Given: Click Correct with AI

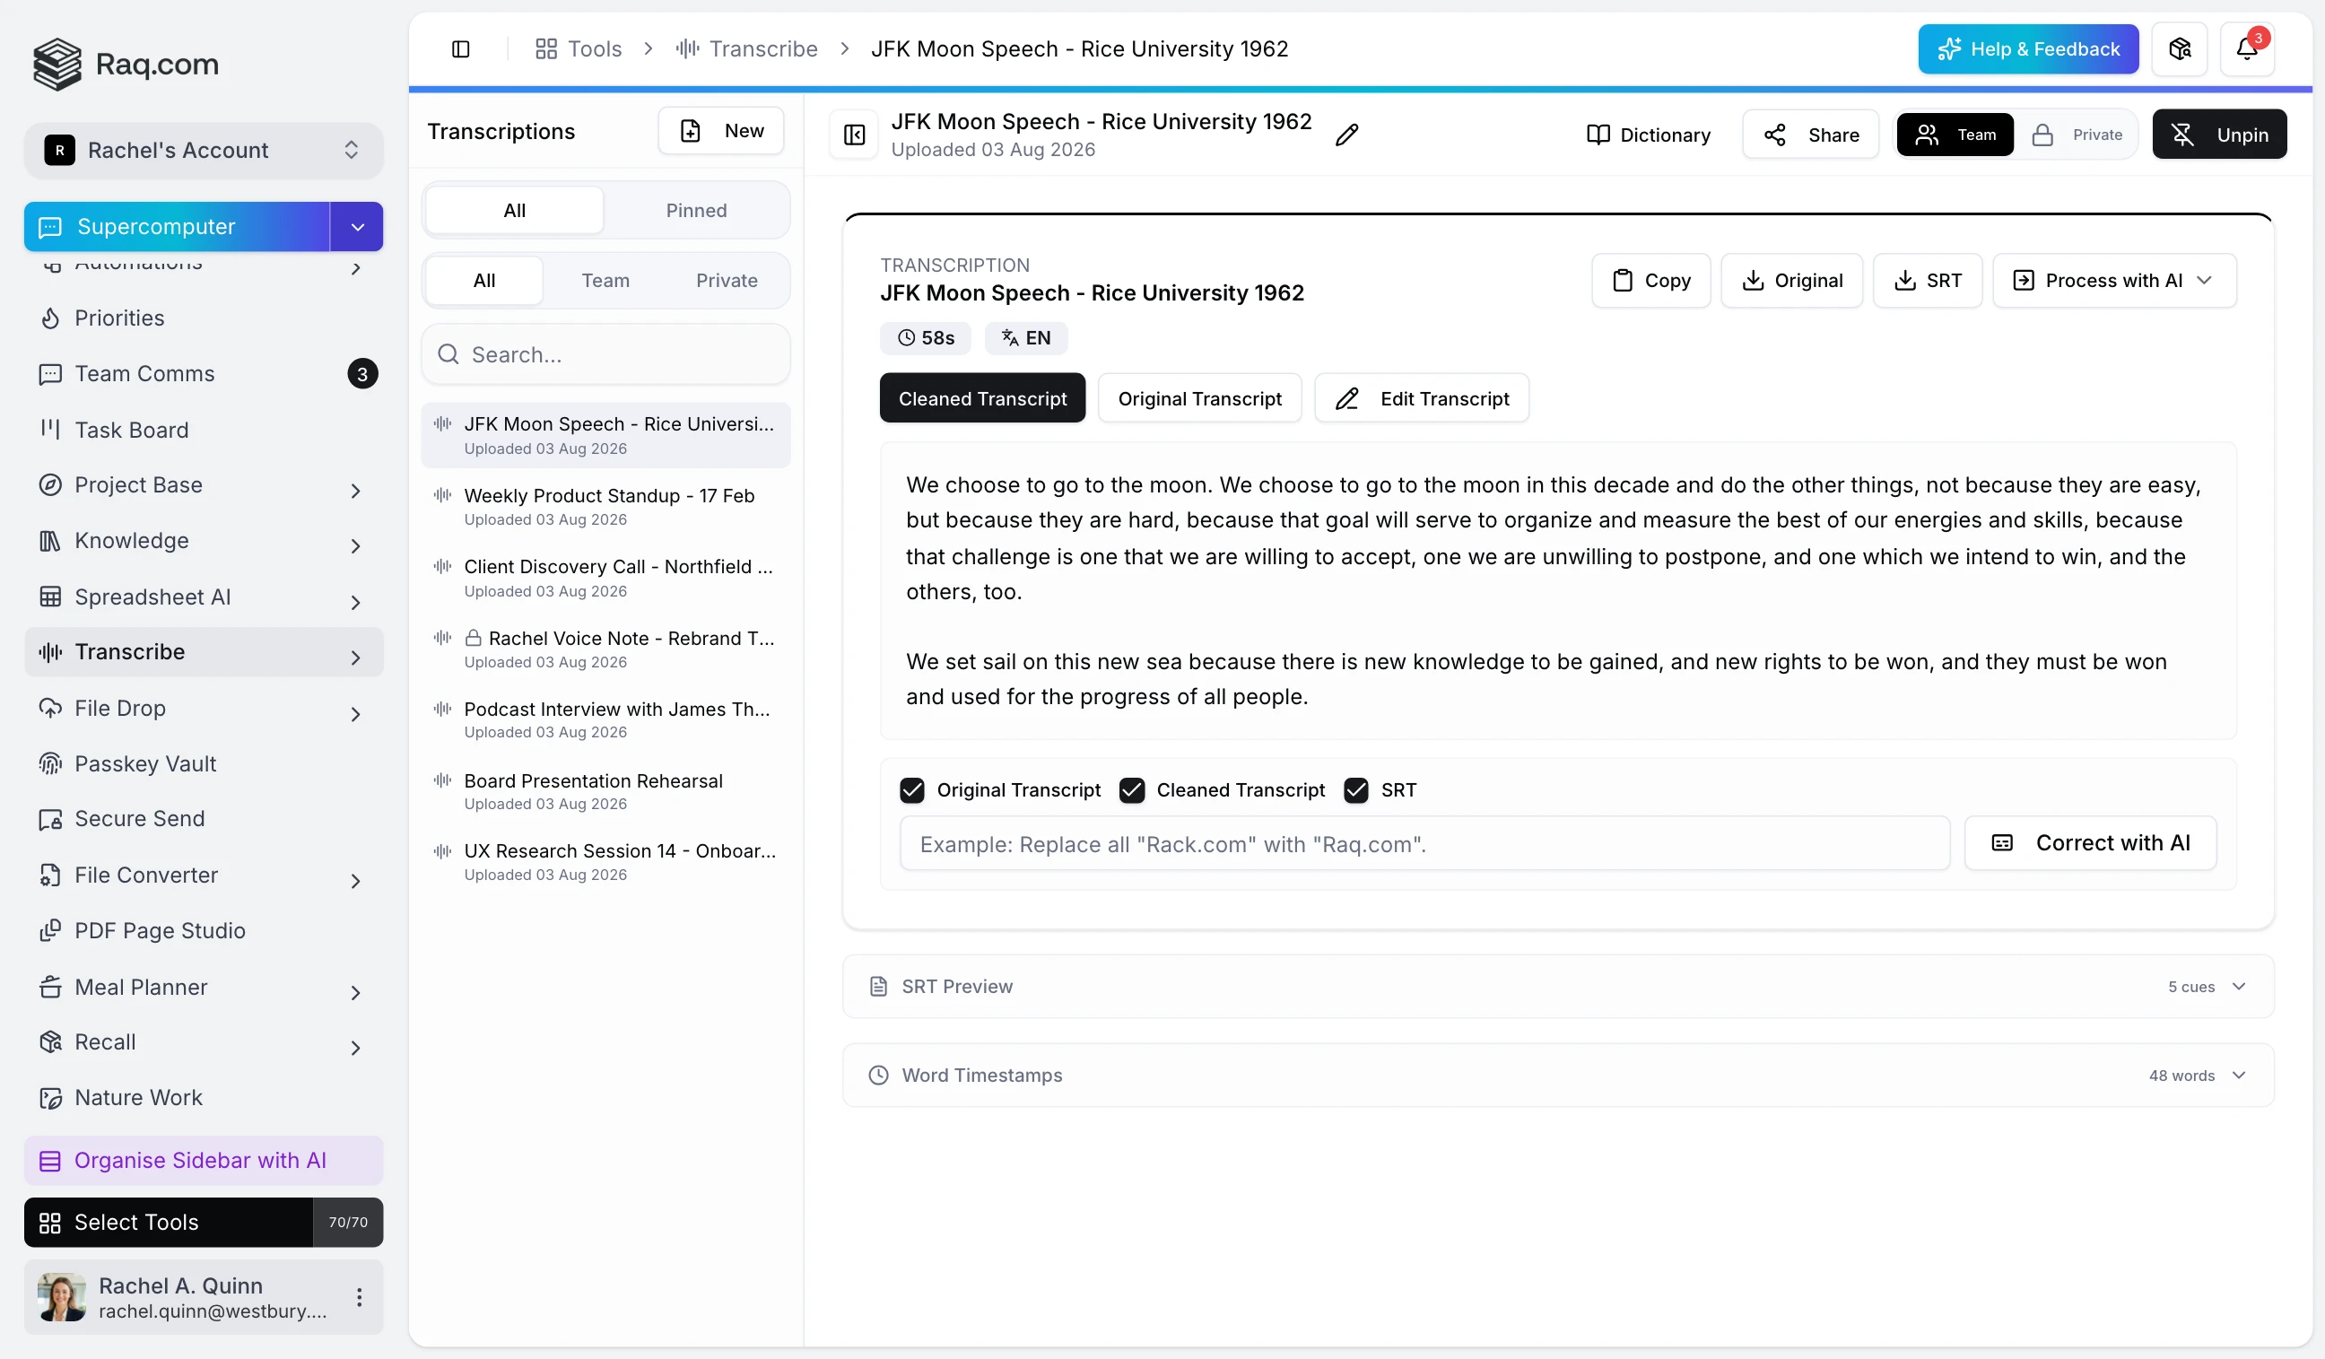Looking at the screenshot, I should [x=2090, y=843].
